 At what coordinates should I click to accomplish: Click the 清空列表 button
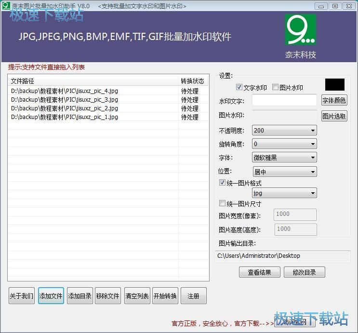[137, 296]
